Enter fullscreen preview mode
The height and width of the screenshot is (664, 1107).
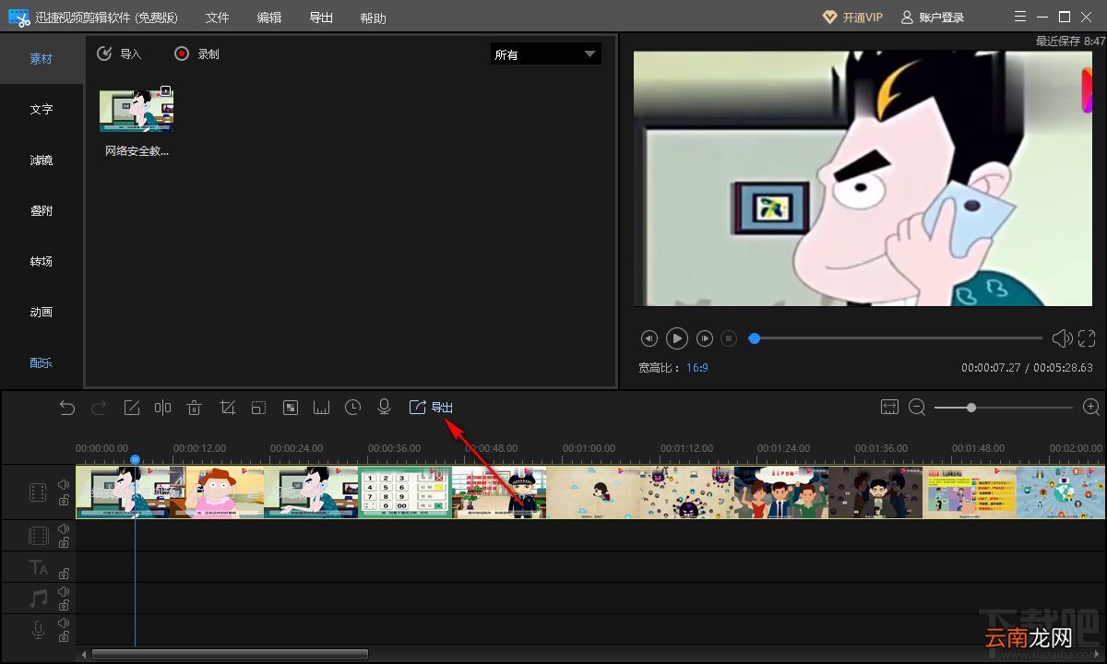(1087, 338)
